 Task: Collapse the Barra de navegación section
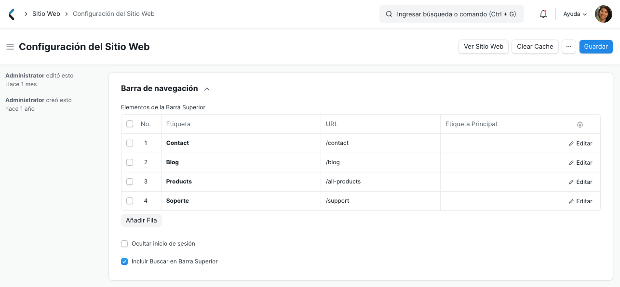coord(207,89)
